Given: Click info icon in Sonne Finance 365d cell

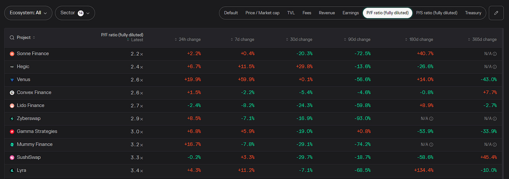Looking at the screenshot, I should pyautogui.click(x=495, y=54).
